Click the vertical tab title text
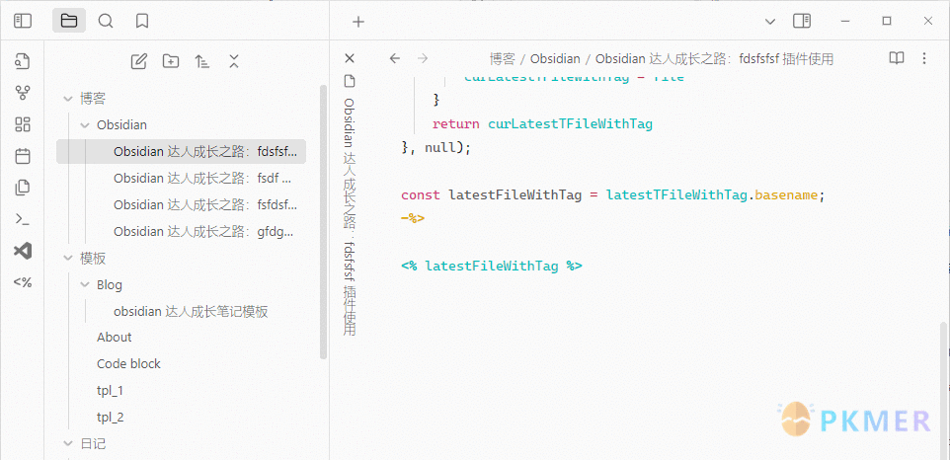This screenshot has height=460, width=950. (x=349, y=217)
